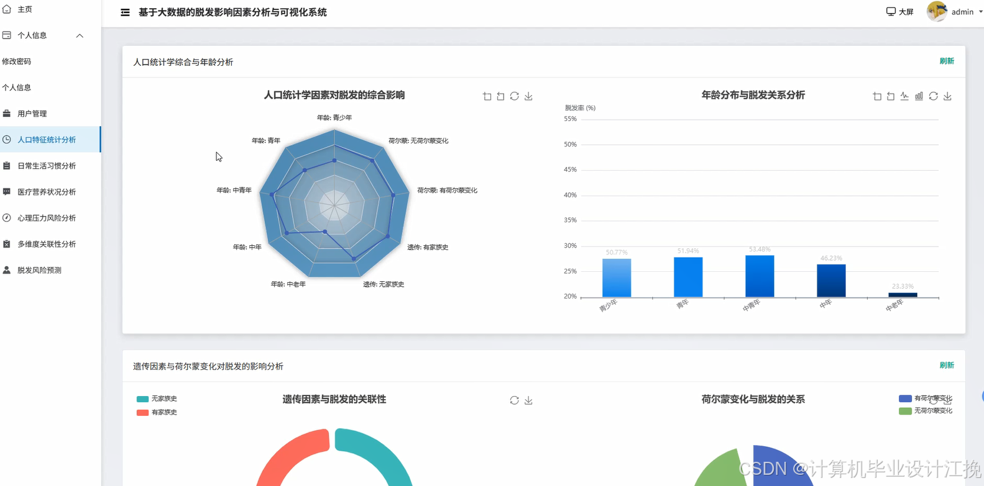Download the age distribution chart as image
984x486 pixels.
click(x=947, y=96)
